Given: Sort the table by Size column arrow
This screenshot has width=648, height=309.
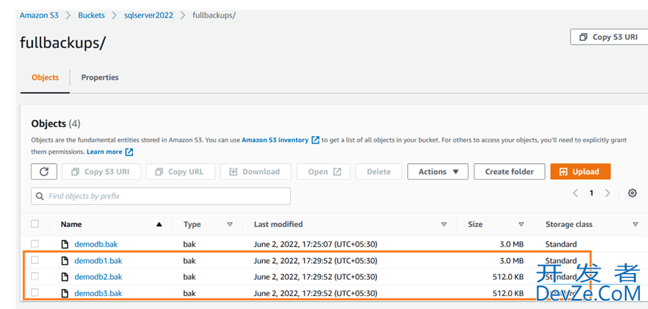Looking at the screenshot, I should pyautogui.click(x=521, y=225).
